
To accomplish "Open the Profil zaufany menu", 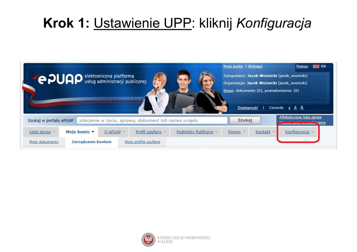I will point(149,132).
